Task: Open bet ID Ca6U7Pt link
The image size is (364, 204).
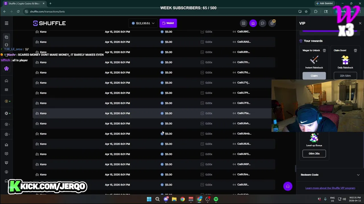Action: [244, 93]
